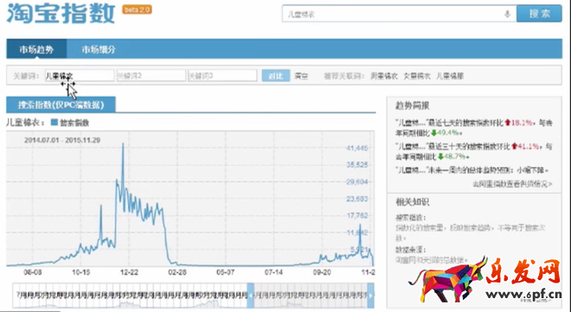This screenshot has height=312, width=571.
Task: Click the left handle of timeline range
Action: coord(251,296)
